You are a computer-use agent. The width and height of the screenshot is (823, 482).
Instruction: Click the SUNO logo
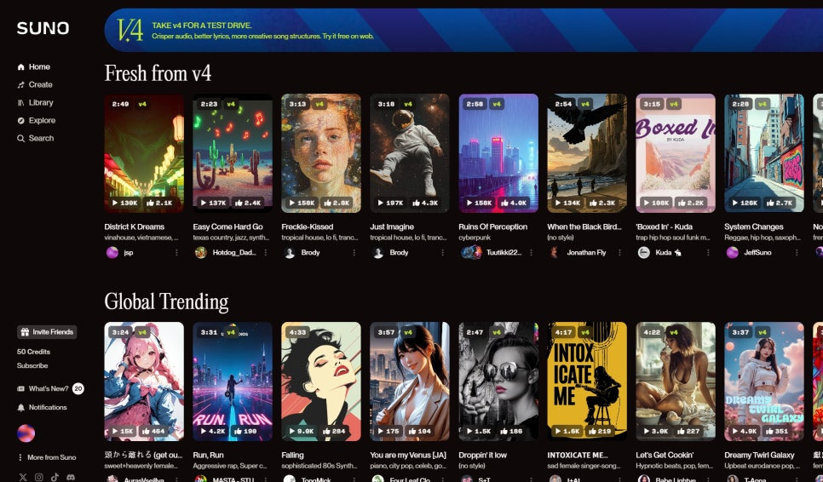pyautogui.click(x=43, y=28)
